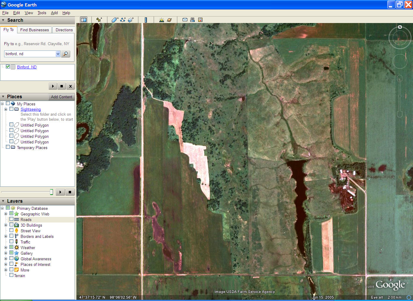
Task: Adjust the Places opacity slider handle
Action: click(x=51, y=192)
